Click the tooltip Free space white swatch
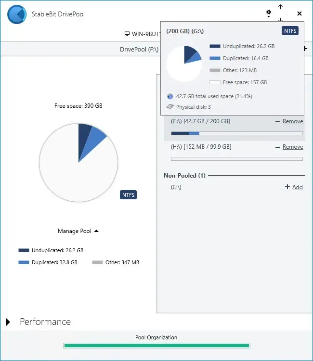The image size is (313, 361). (x=215, y=82)
